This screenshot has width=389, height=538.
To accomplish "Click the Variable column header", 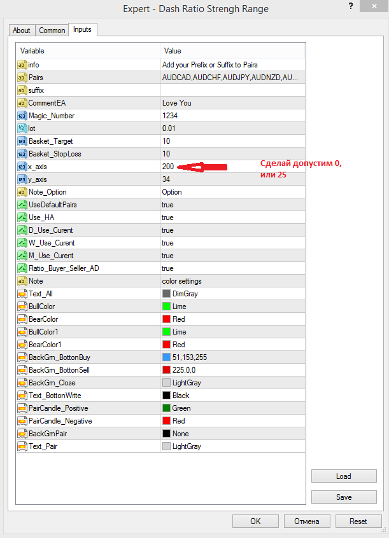I will (x=88, y=51).
